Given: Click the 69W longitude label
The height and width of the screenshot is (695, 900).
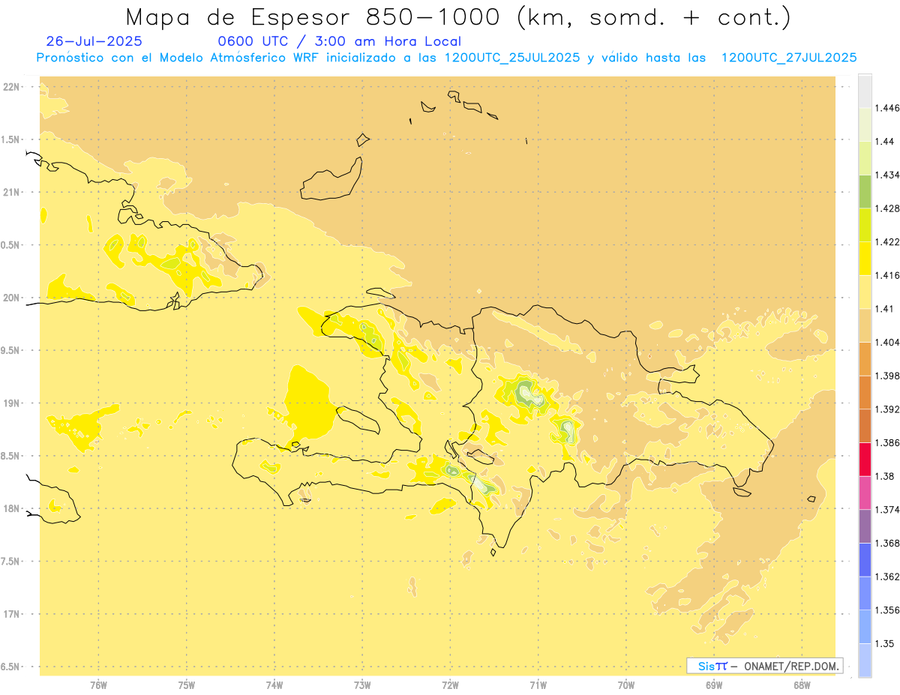Looking at the screenshot, I should 714,685.
